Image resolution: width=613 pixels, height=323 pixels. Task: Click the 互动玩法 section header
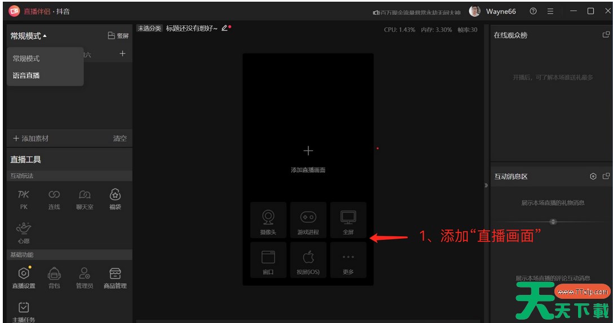click(22, 176)
